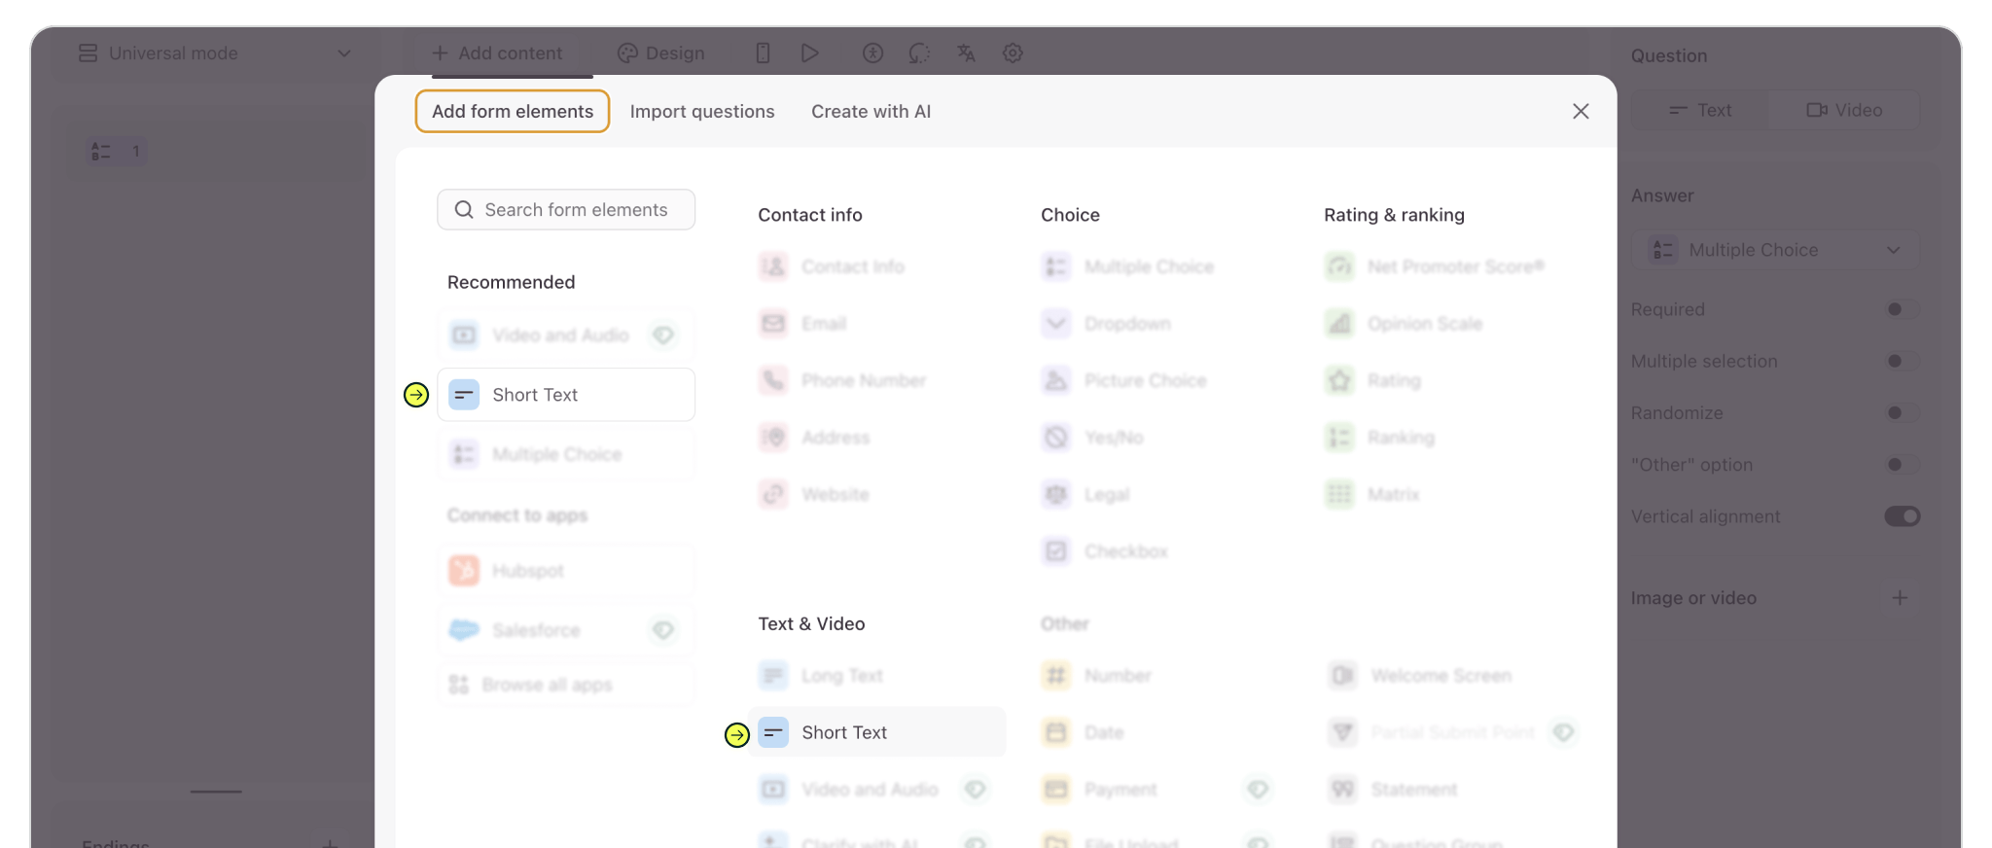Add the Ranking element
The image size is (1992, 848).
[1380, 438]
